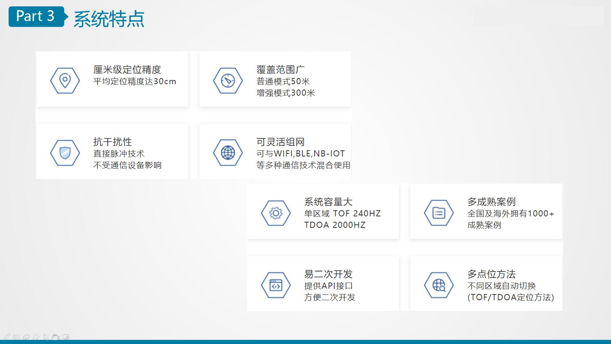The image size is (611, 344).
Task: Click the shield hexagon icon
Action: pos(65,153)
